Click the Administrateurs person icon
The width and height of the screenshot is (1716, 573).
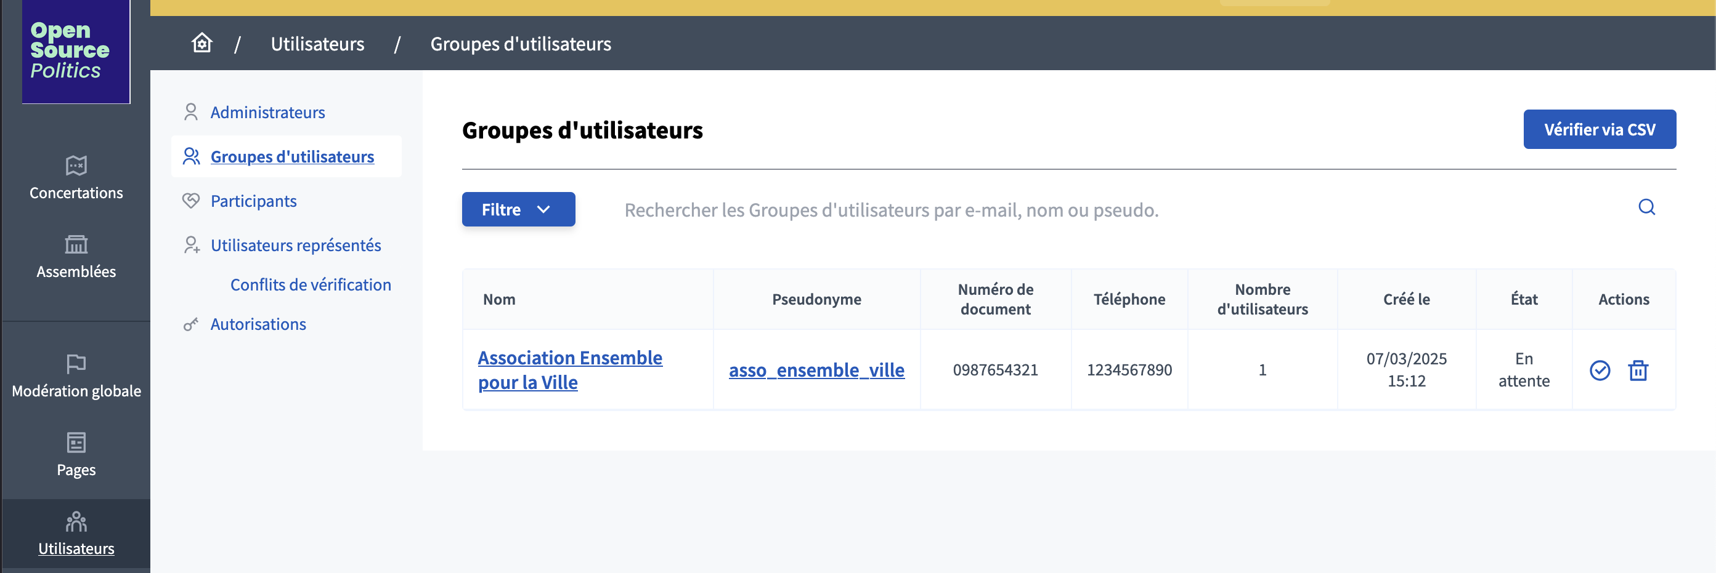190,112
